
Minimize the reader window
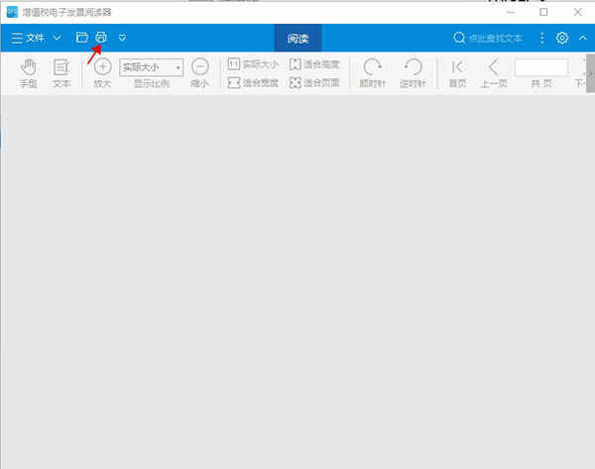[511, 12]
